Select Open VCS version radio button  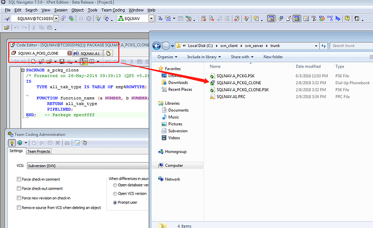(115, 194)
